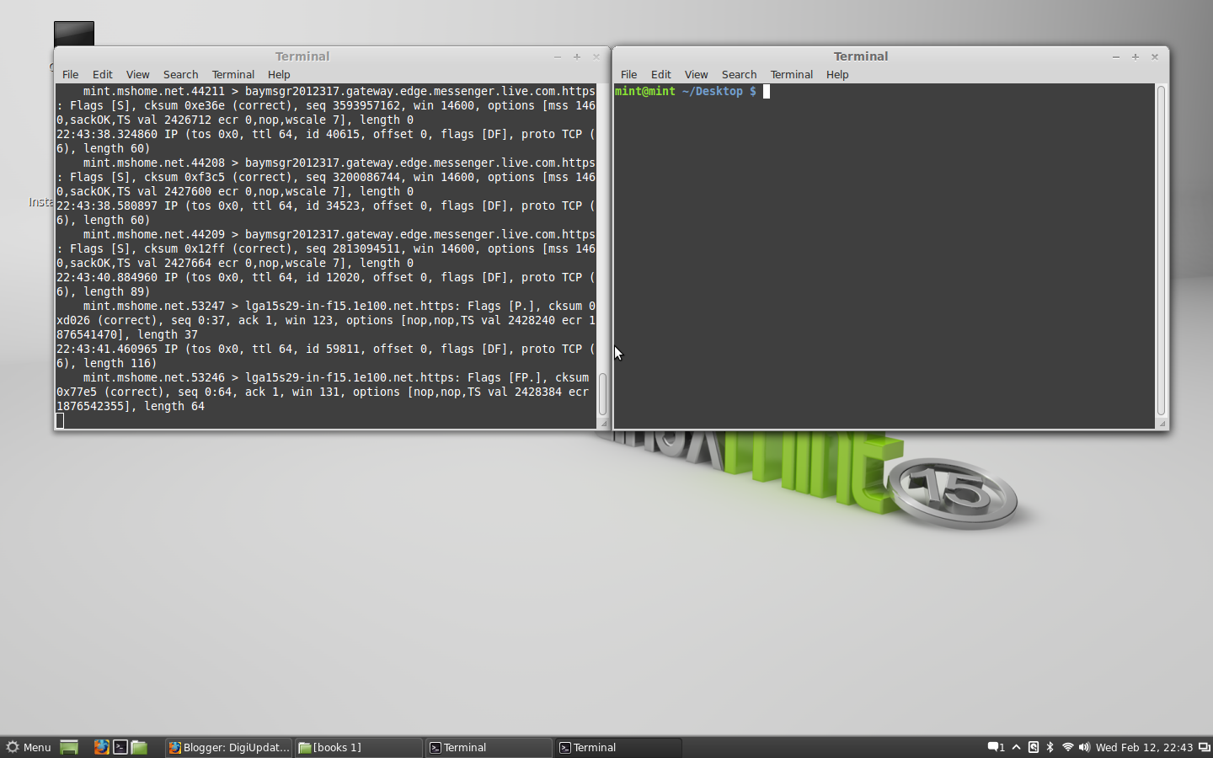Toggle Bluetooth from the system tray
Viewport: 1213px width, 758px height.
[x=1050, y=747]
